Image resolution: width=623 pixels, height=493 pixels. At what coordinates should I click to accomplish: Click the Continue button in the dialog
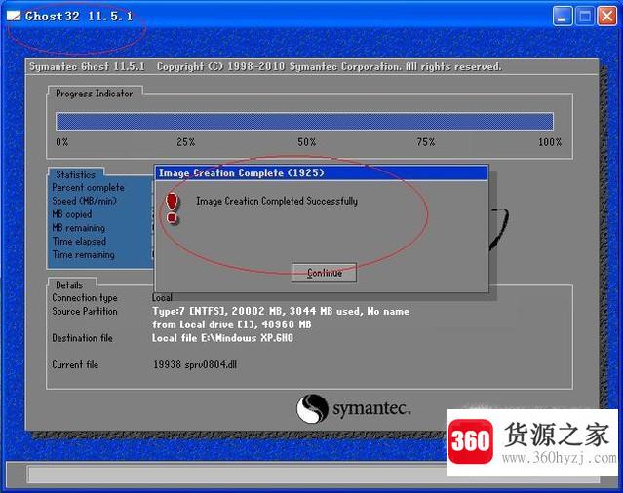324,272
